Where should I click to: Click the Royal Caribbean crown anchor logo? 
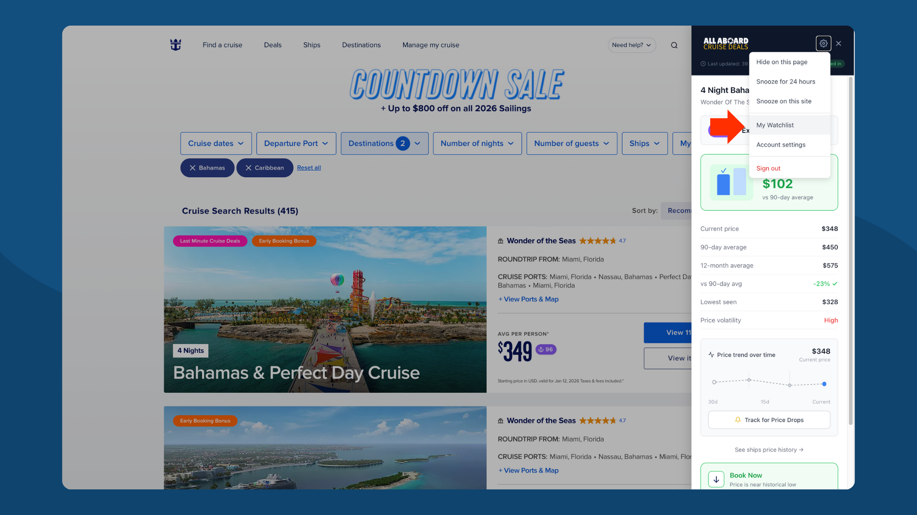click(176, 45)
